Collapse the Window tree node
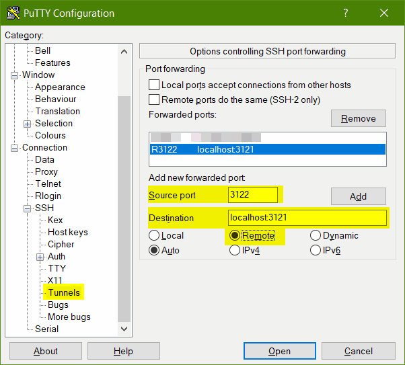The height and width of the screenshot is (365, 405). [x=14, y=75]
